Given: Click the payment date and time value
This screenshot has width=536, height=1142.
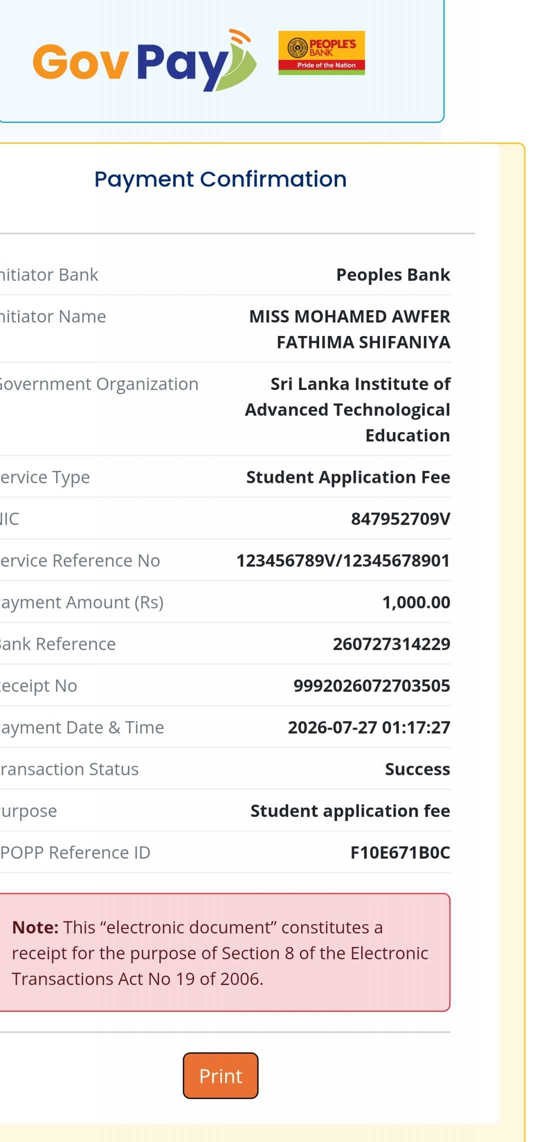Looking at the screenshot, I should (369, 727).
